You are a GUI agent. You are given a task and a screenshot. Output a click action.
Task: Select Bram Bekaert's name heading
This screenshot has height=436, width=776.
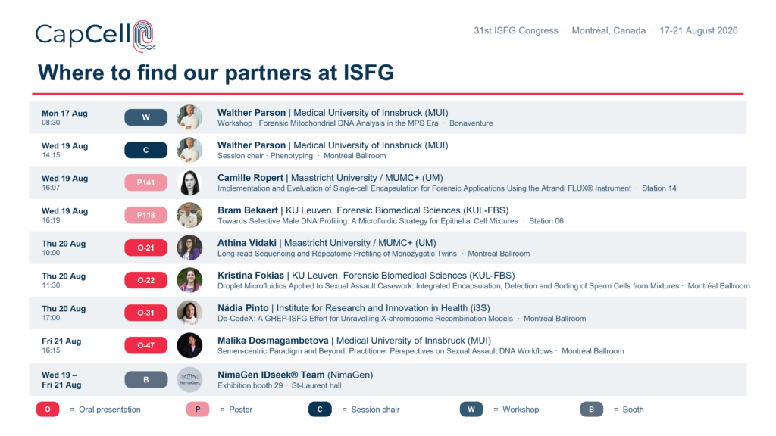tap(248, 210)
